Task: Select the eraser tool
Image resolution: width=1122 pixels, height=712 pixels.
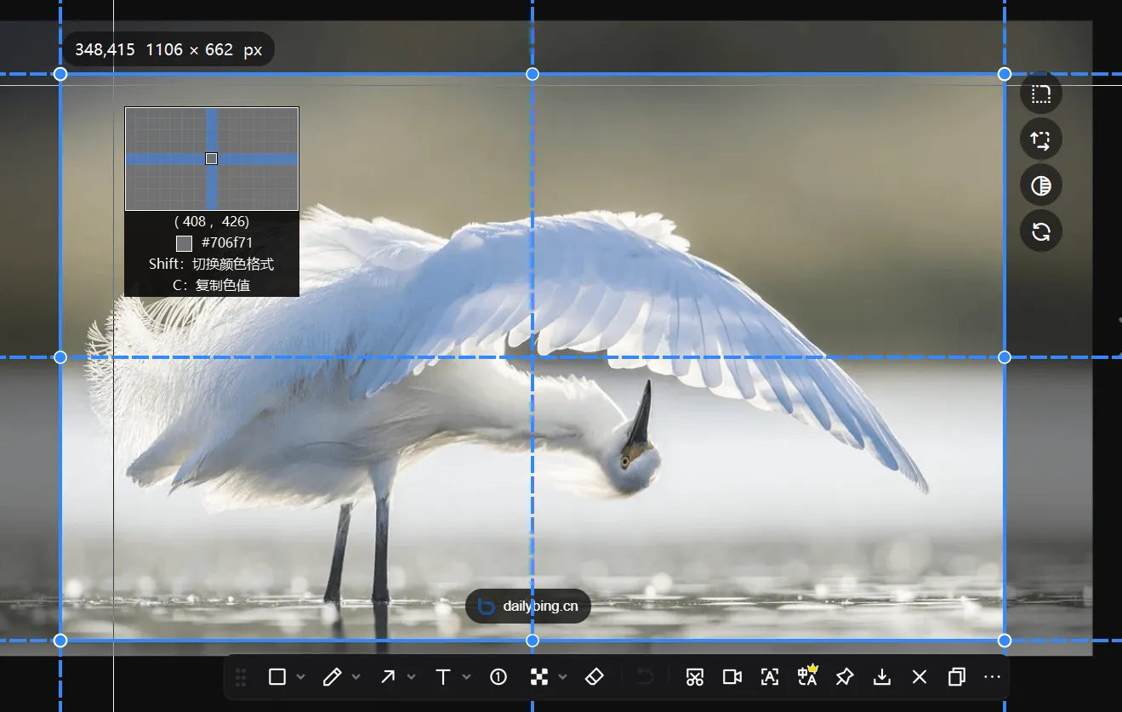Action: [x=595, y=677]
